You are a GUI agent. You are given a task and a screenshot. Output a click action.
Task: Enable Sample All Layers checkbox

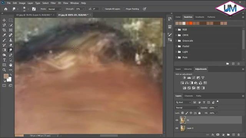103,9
